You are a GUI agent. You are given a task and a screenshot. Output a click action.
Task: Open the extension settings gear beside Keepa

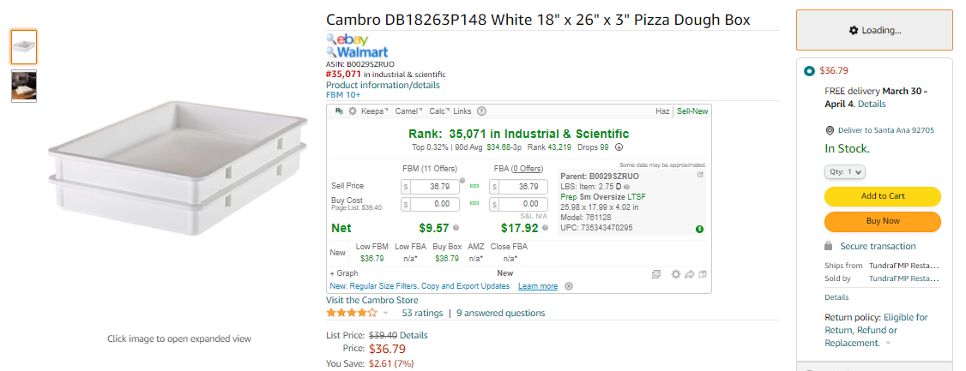click(x=353, y=111)
